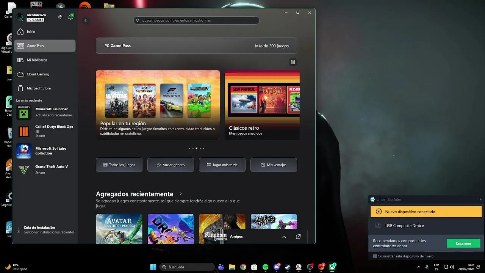This screenshot has width=485, height=273.
Task: Open the High On Life 2 game tile
Action: pyautogui.click(x=274, y=221)
